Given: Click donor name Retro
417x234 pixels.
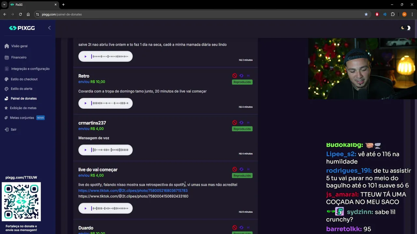Looking at the screenshot, I should tap(84, 76).
